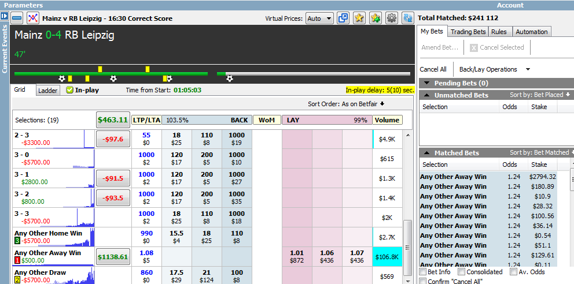Toggle Confirm "Cancel All" checkbox
574x284 pixels.
click(x=423, y=282)
